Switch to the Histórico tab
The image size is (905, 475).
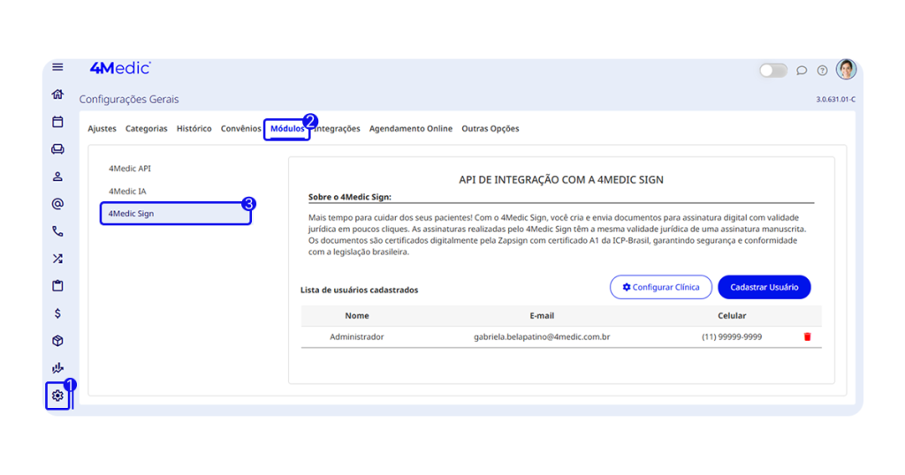point(194,129)
